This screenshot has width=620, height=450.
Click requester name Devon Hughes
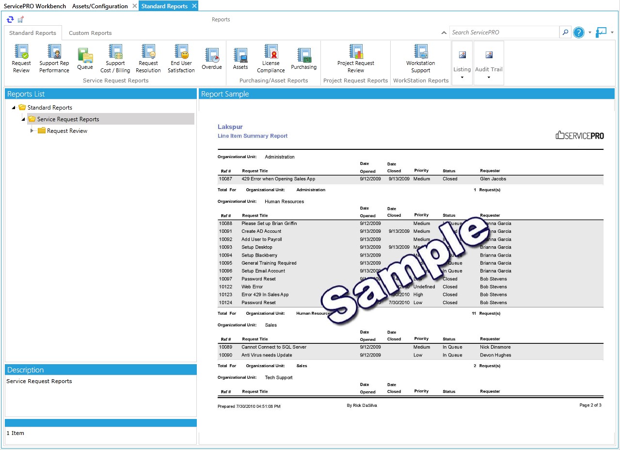(x=495, y=355)
